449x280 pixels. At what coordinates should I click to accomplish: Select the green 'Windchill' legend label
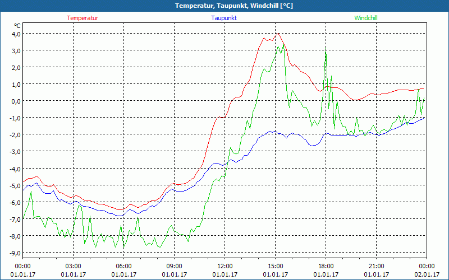point(366,18)
